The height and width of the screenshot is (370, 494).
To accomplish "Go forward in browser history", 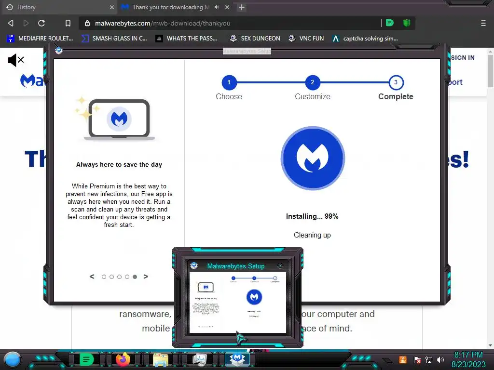I will (26, 23).
